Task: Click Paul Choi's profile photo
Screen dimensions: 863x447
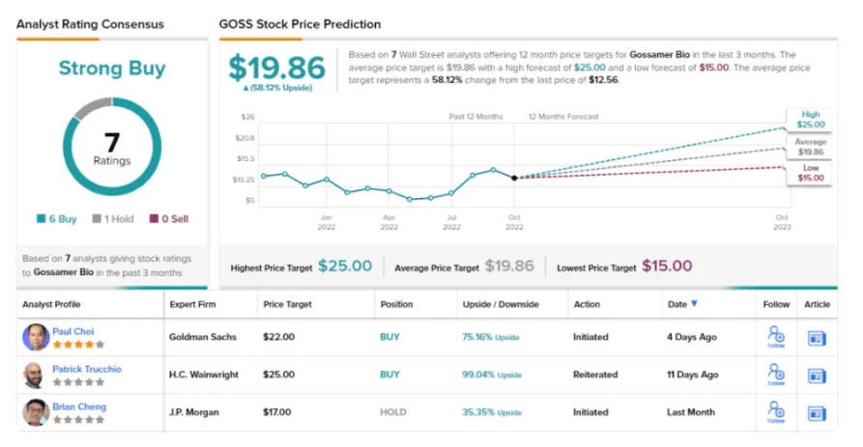Action: (x=36, y=337)
